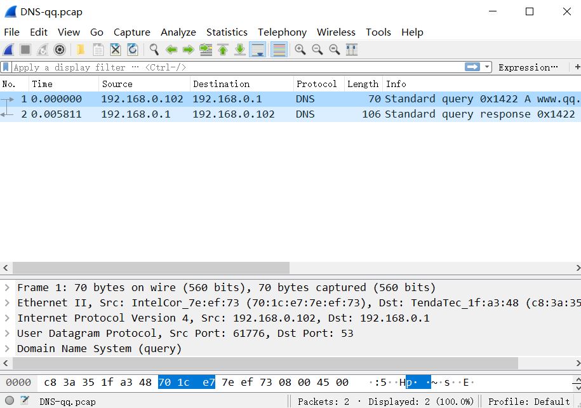The width and height of the screenshot is (581, 408).
Task: Open the Capture menu
Action: [x=132, y=32]
